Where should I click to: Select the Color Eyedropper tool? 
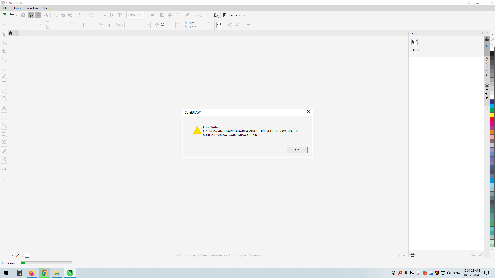coord(4,151)
